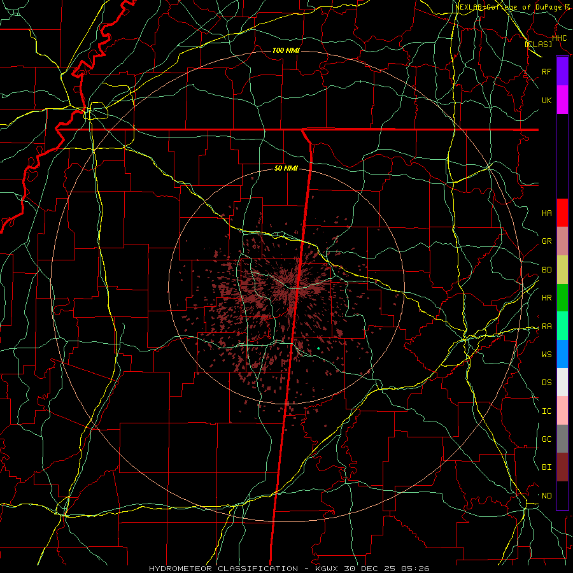
Task: Click the "UK" legend label
Action: click(546, 101)
